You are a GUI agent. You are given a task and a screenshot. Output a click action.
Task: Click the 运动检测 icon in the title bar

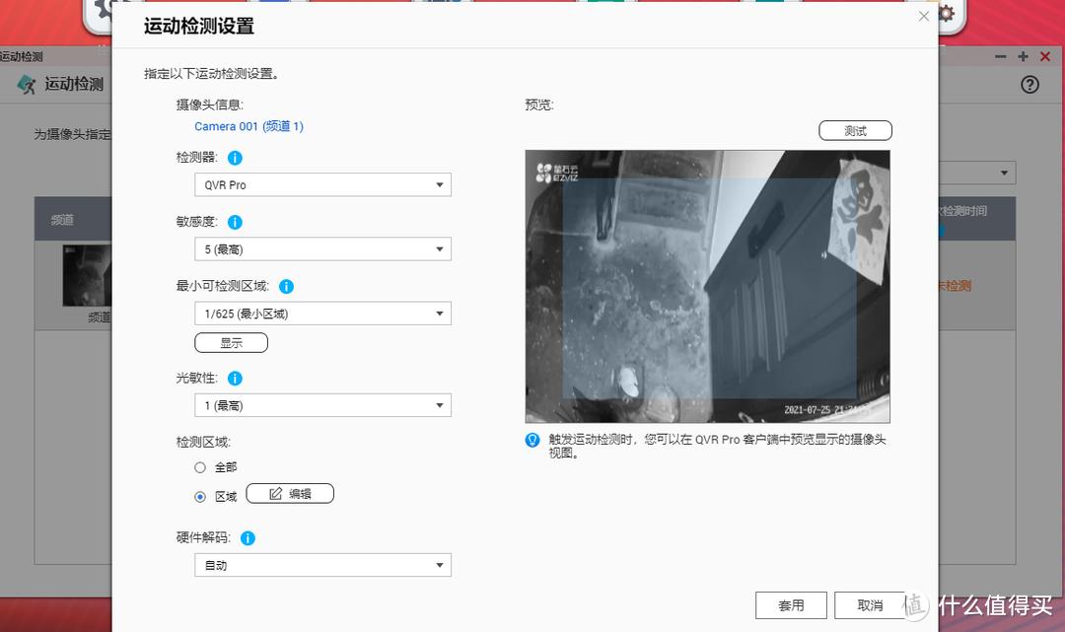[x=25, y=84]
